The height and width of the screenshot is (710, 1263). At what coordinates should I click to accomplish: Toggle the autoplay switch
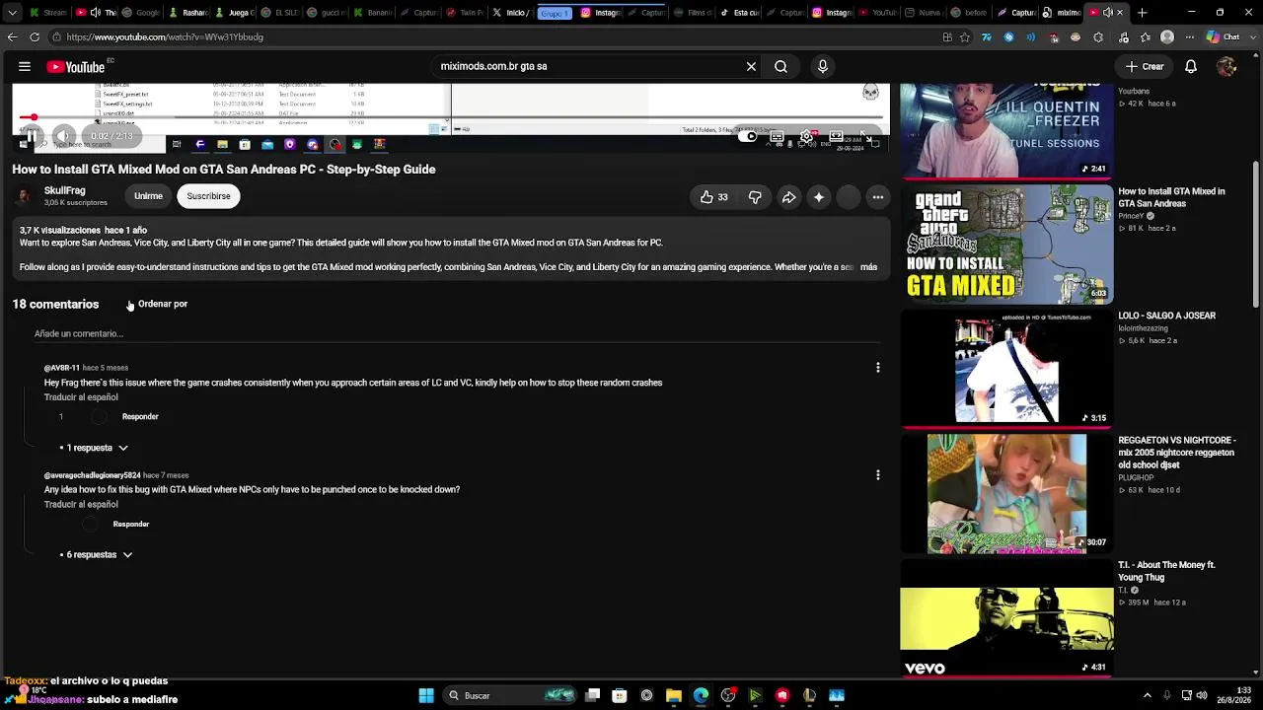pos(748,136)
